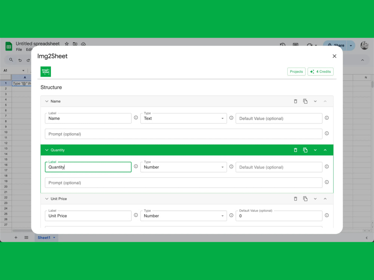The width and height of the screenshot is (374, 280).
Task: Open the Google account avatar
Action: [364, 45]
